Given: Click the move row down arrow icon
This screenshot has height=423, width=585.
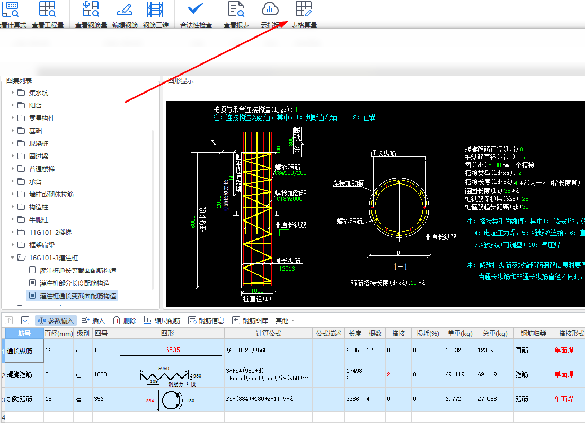Looking at the screenshot, I should pyautogui.click(x=25, y=320).
